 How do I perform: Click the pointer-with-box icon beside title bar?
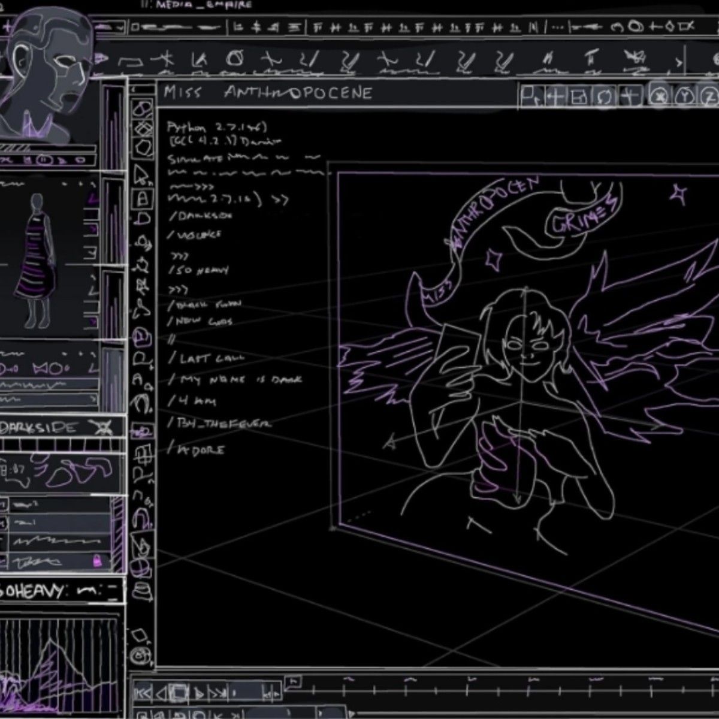coord(531,95)
